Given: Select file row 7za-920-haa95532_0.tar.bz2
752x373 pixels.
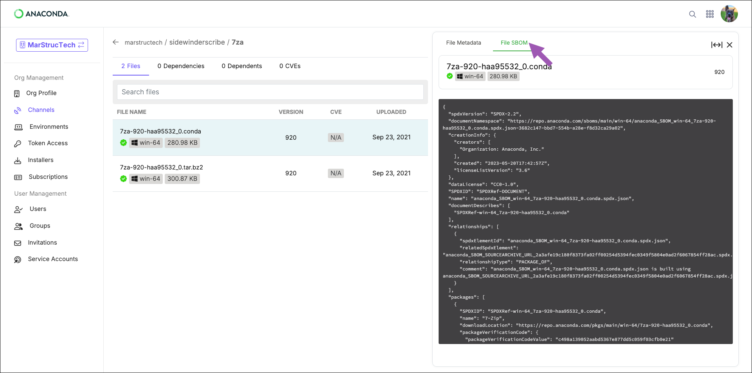Looking at the screenshot, I should click(x=270, y=174).
